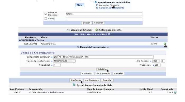185x102 pixels.
Task: Focus the Componente Curricular field
Action: pyautogui.click(x=103, y=57)
